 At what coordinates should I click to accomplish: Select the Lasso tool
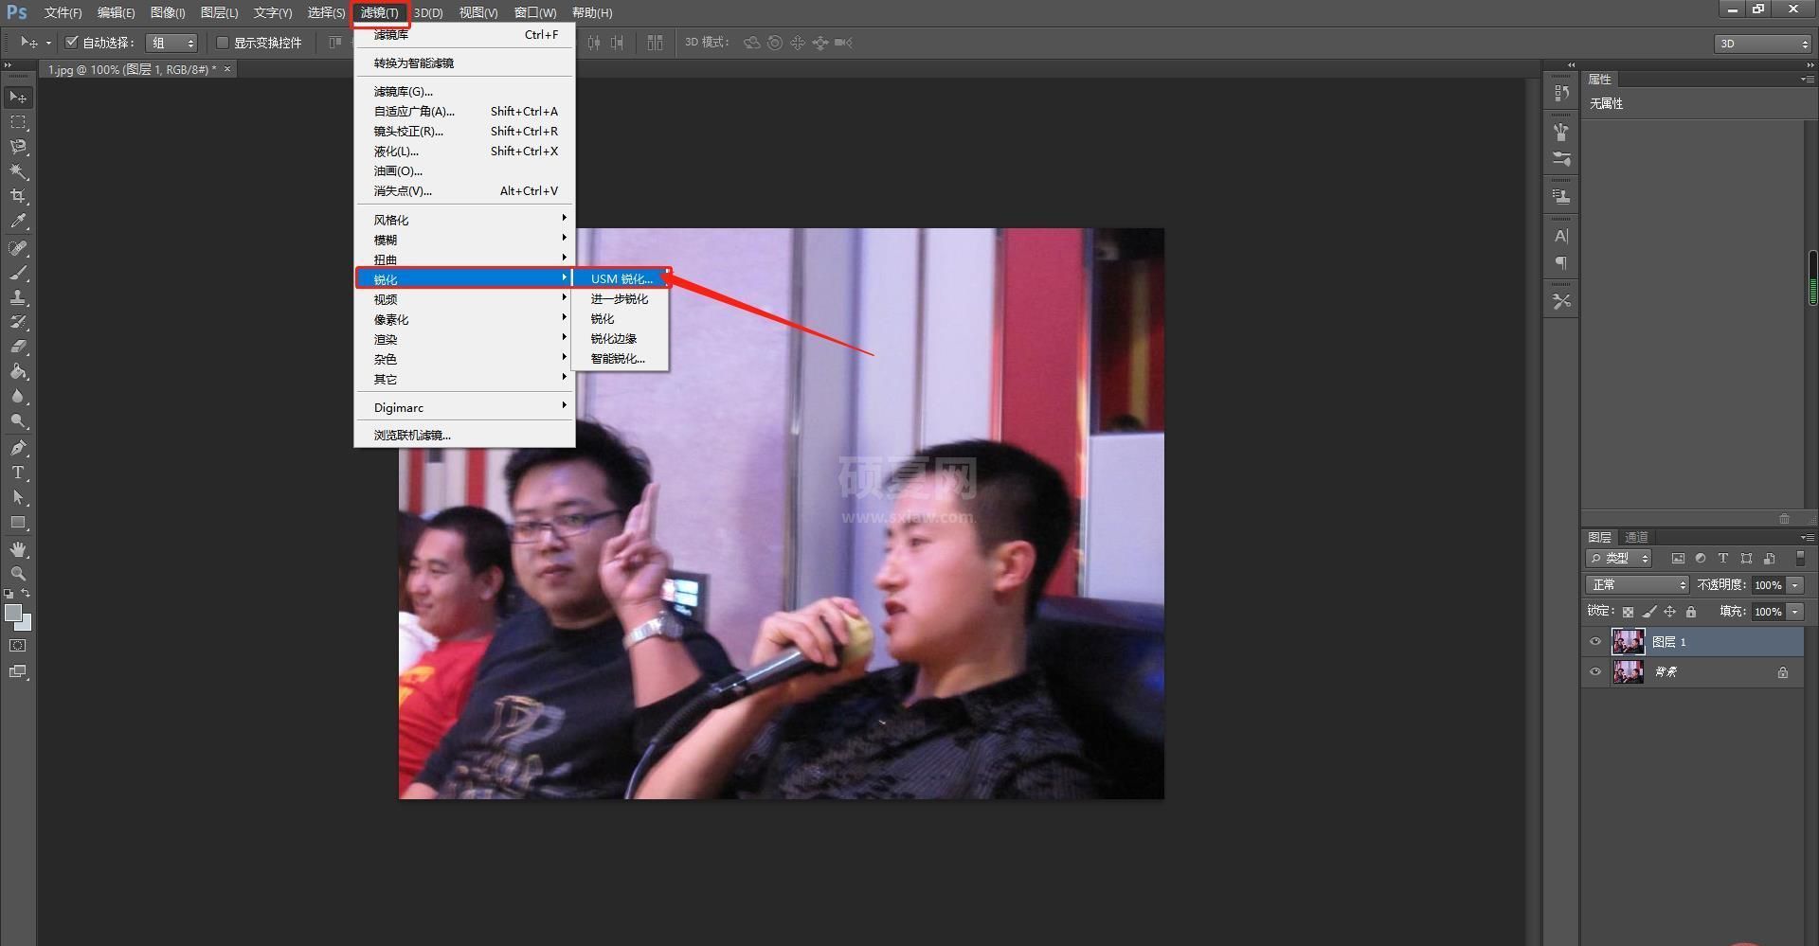[x=18, y=147]
